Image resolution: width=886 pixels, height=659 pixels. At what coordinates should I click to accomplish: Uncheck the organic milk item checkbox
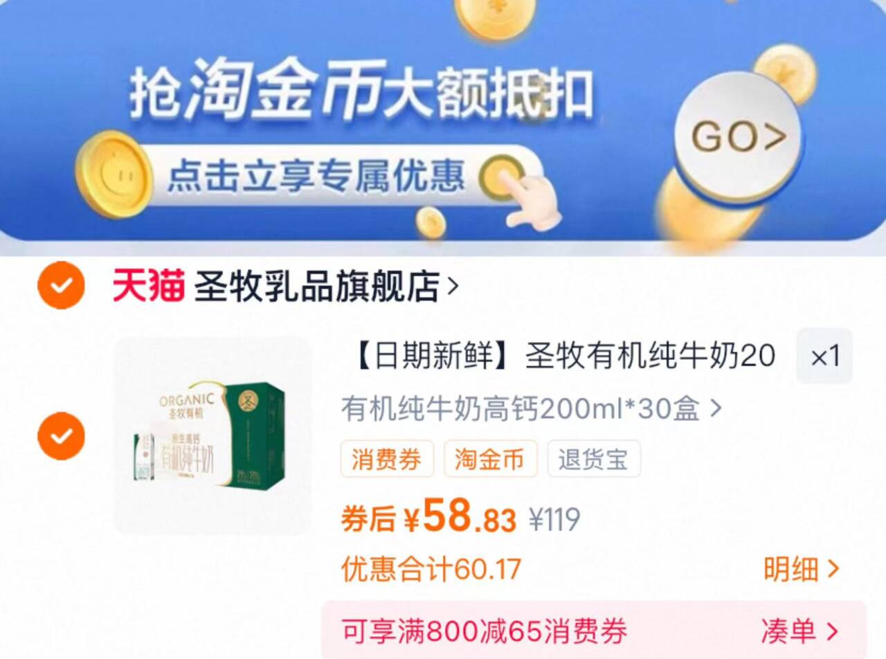click(x=61, y=435)
